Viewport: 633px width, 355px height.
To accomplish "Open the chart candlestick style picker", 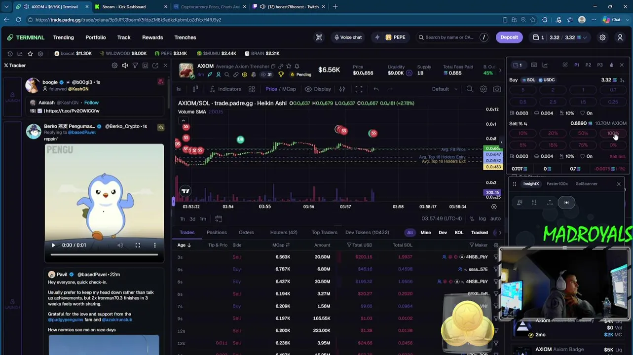I will (x=195, y=89).
